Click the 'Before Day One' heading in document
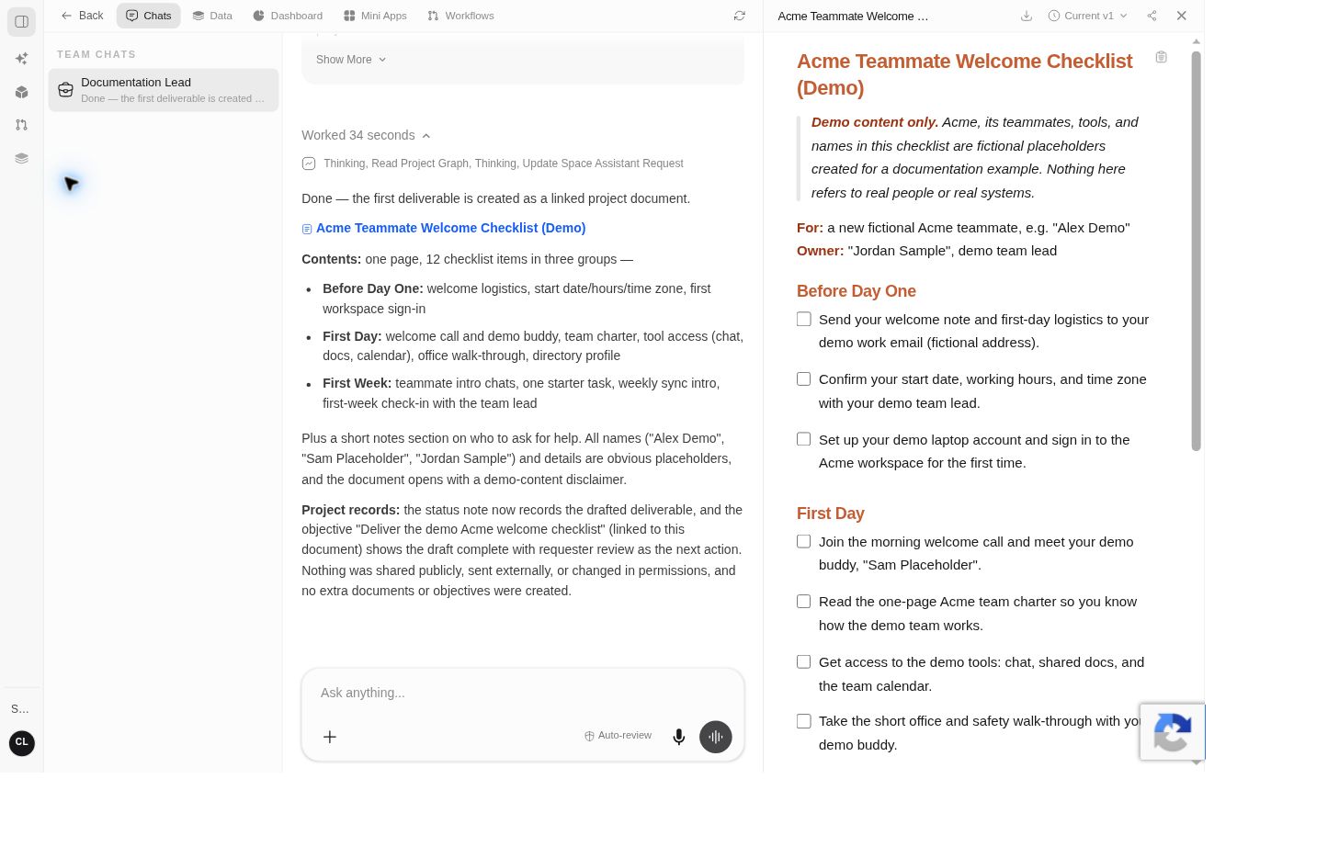1339x858 pixels. click(857, 291)
